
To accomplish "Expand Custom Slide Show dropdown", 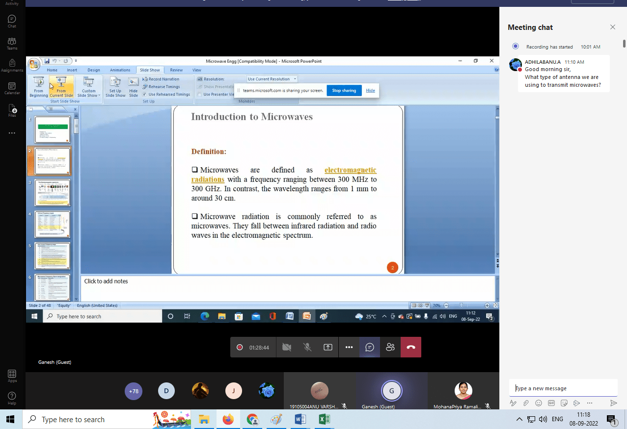I will click(x=89, y=88).
